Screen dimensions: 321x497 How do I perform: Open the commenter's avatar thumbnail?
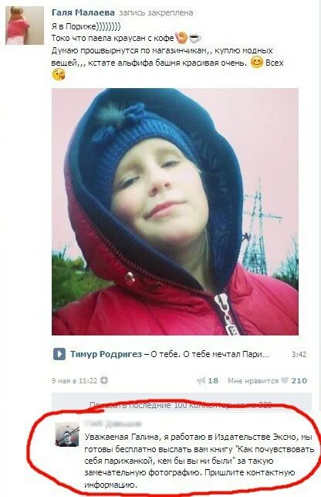pos(67,434)
